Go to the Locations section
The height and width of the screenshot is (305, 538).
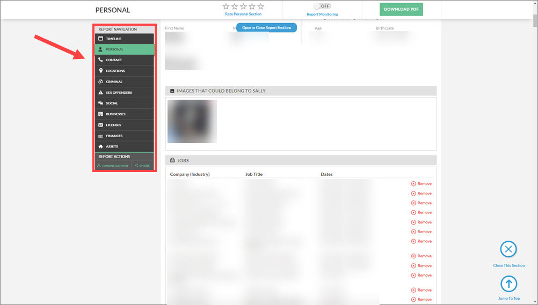click(x=124, y=71)
